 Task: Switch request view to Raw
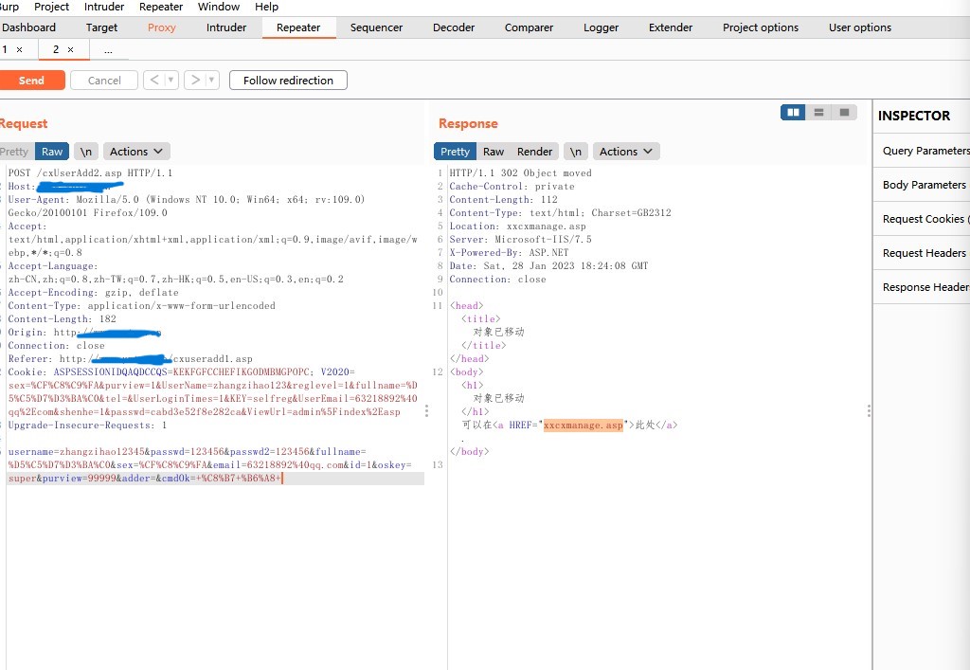coord(52,152)
